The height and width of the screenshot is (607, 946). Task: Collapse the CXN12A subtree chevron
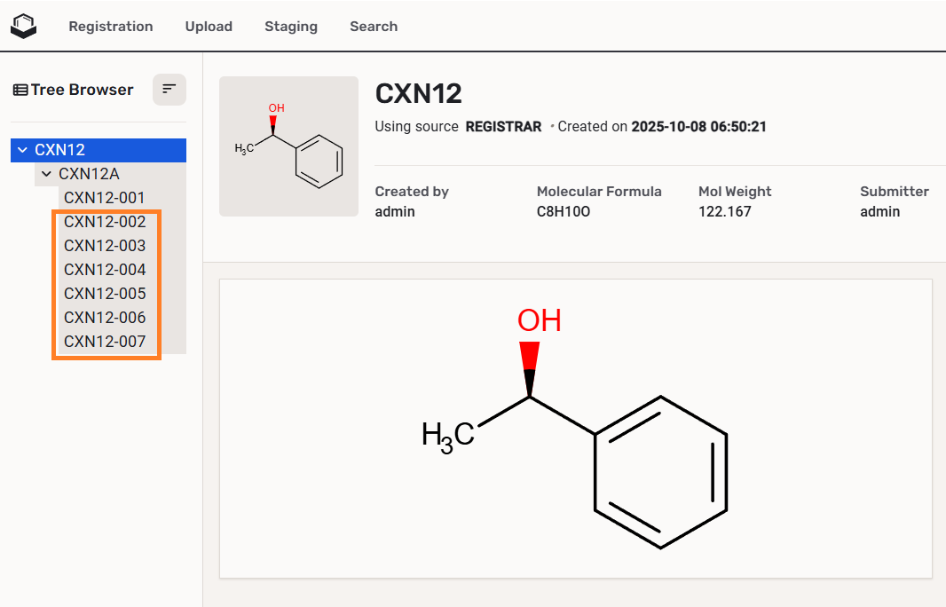tap(47, 174)
